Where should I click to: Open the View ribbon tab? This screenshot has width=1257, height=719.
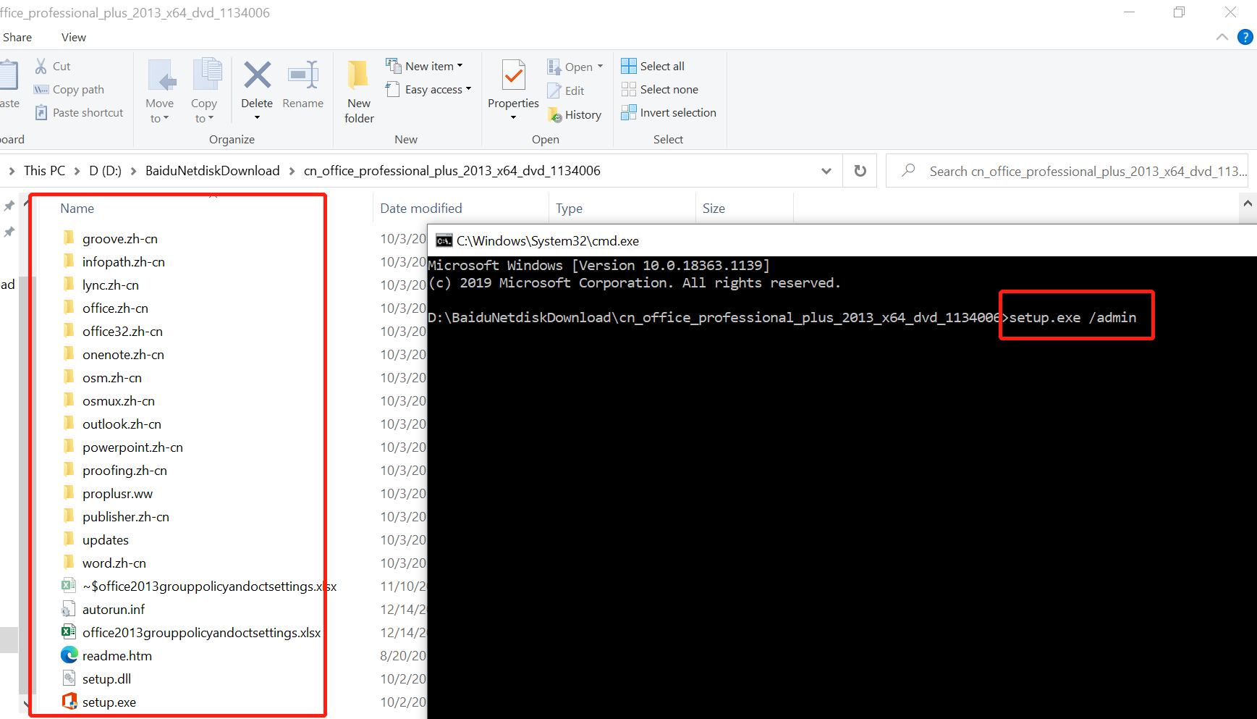(x=74, y=38)
